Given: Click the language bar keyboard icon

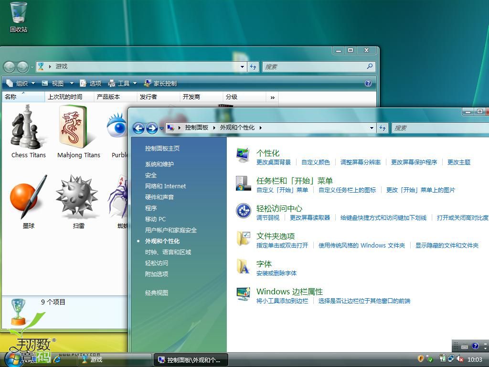Looking at the screenshot, I should (x=465, y=346).
